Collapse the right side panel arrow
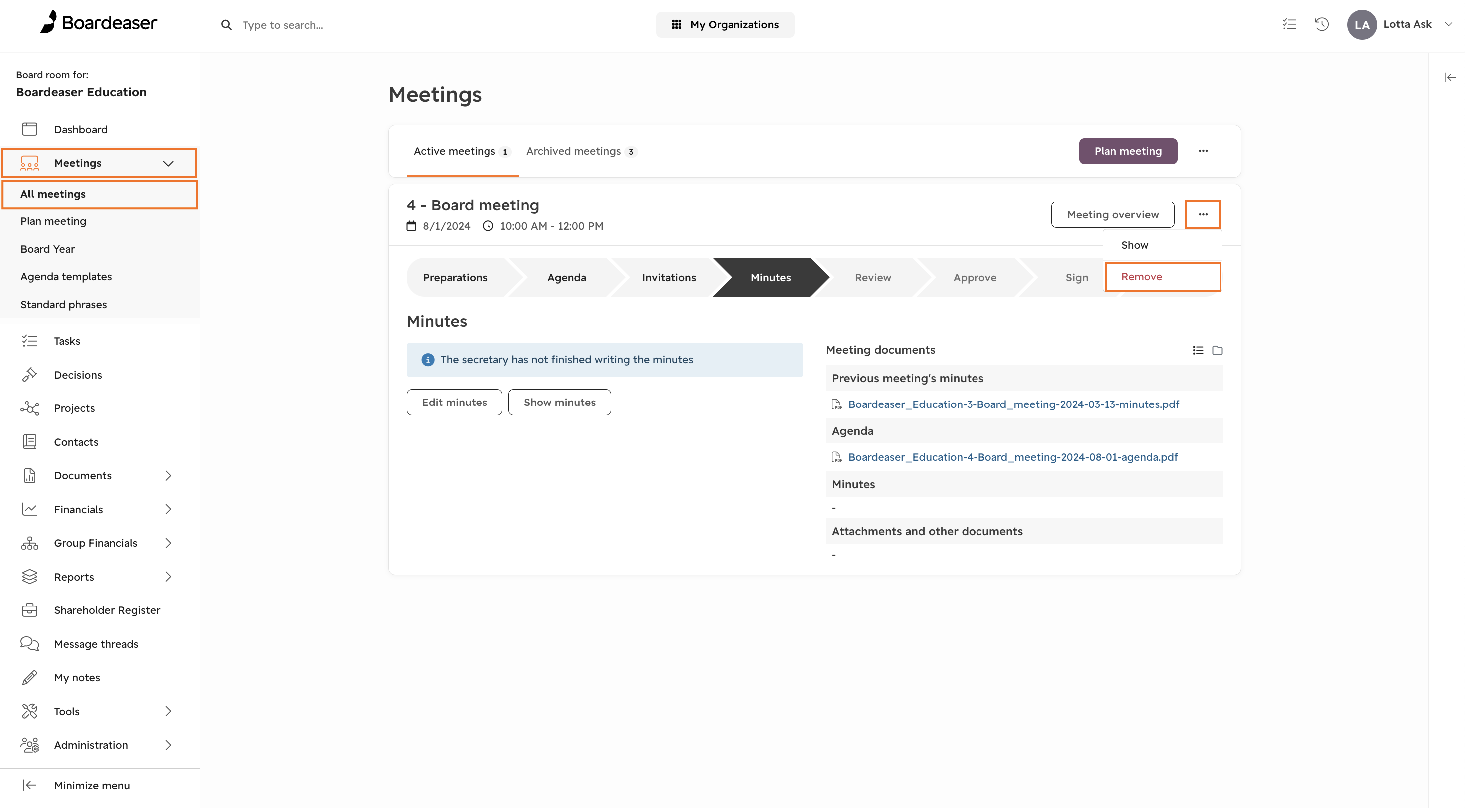 coord(1450,77)
